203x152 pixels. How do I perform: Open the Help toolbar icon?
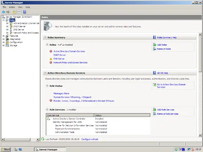click(25, 12)
